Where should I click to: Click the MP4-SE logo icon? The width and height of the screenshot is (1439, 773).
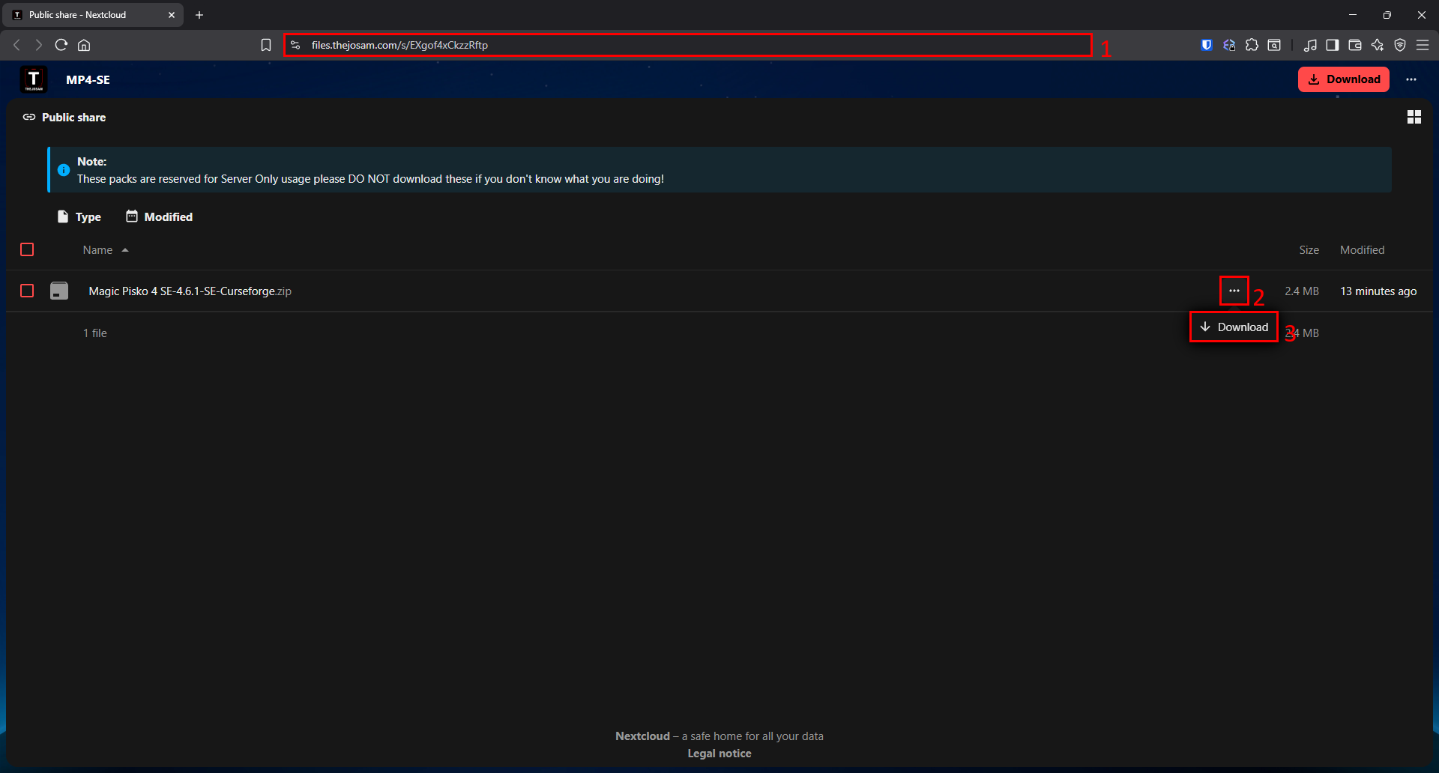point(33,79)
